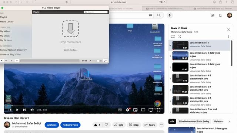The image size is (237, 133).
Task: Select Media Library in VLC sidebar
Action: click(7, 21)
